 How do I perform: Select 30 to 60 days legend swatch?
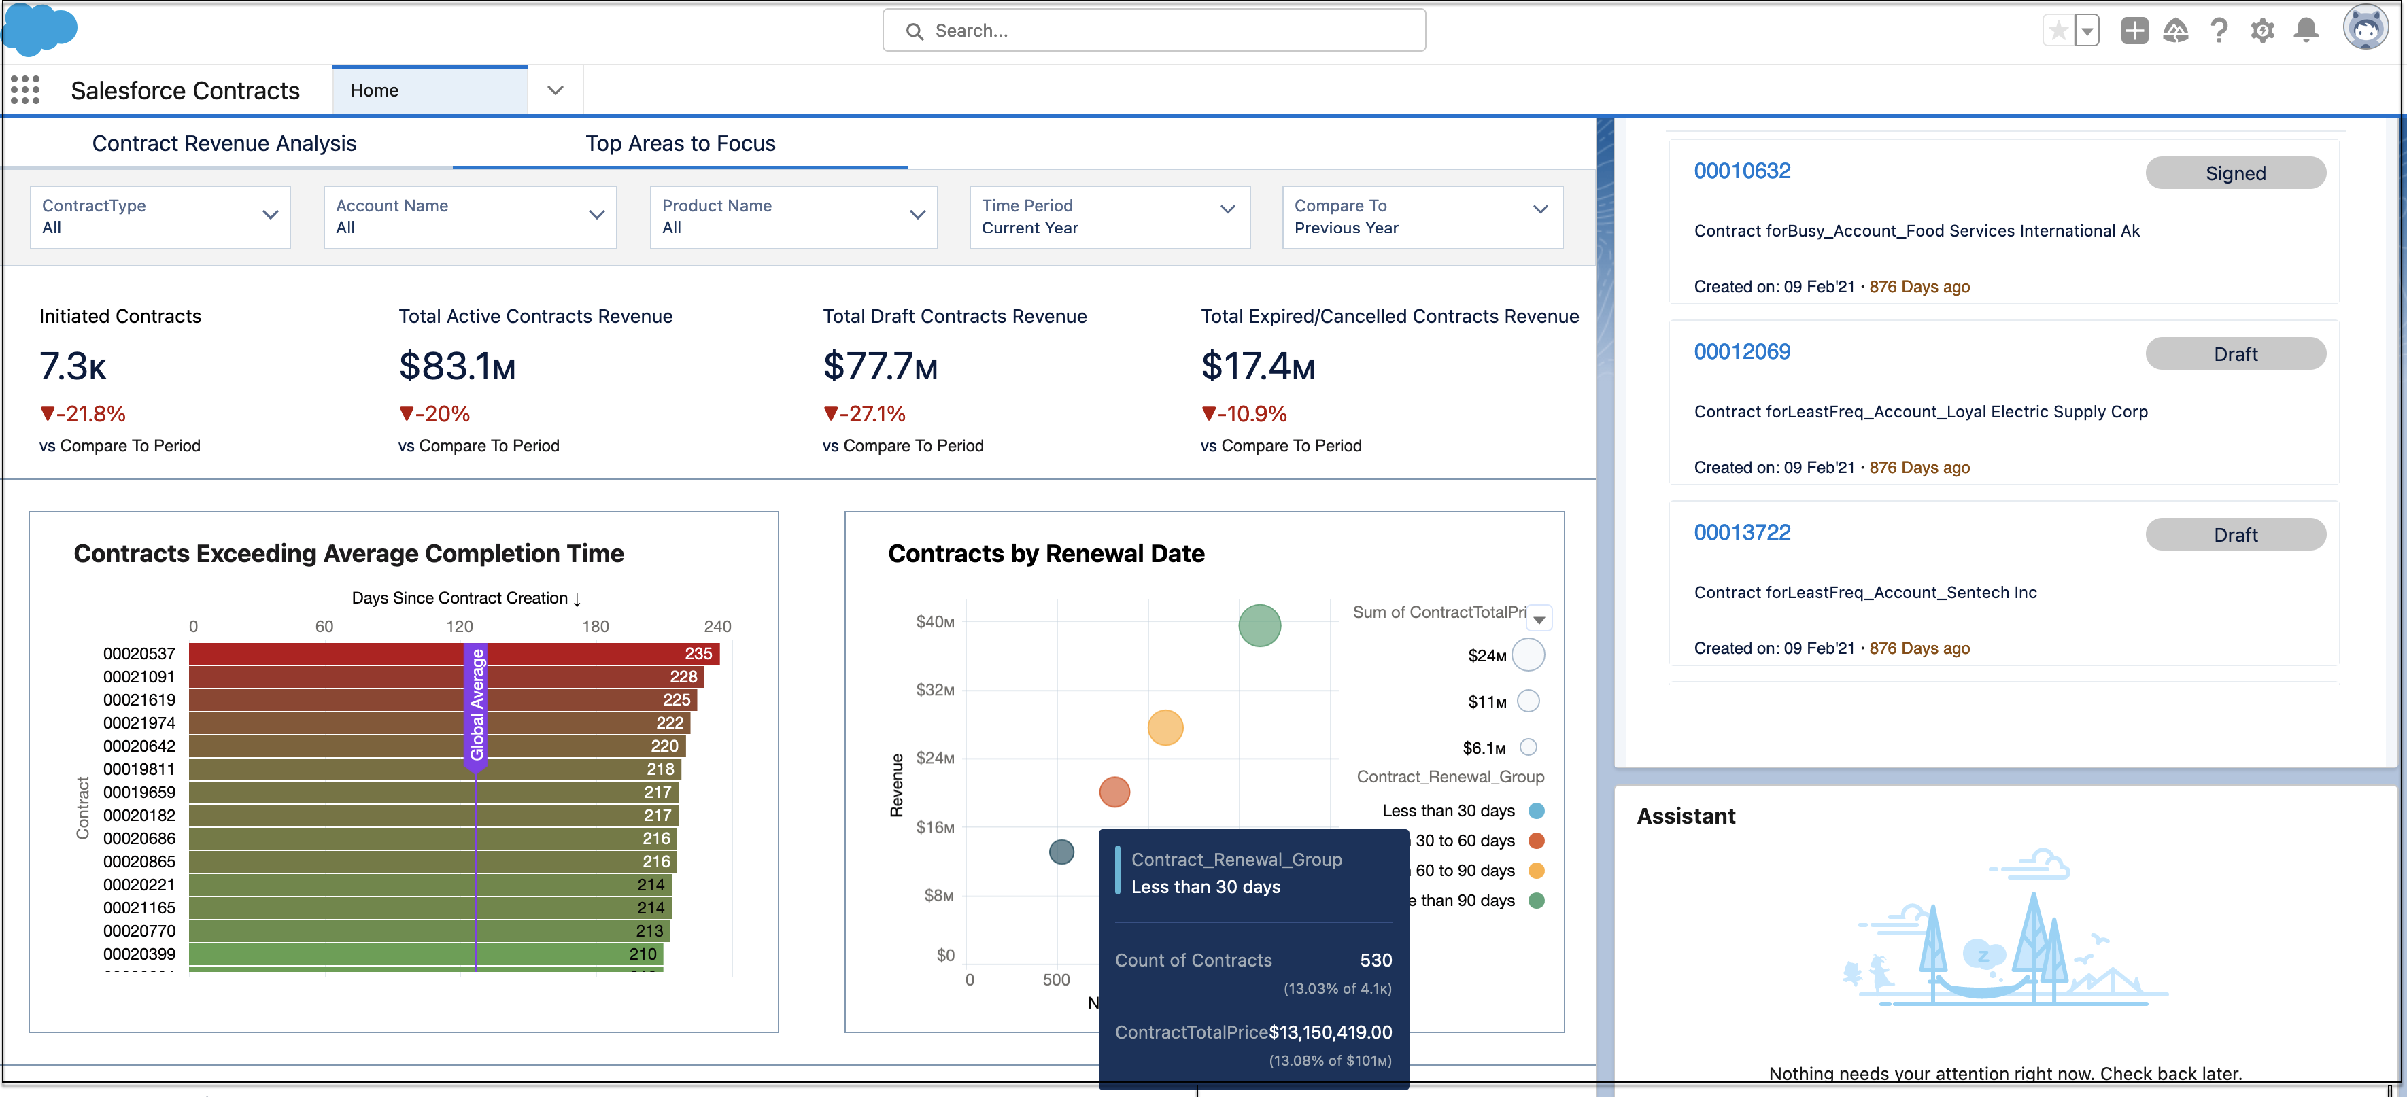tap(1535, 841)
